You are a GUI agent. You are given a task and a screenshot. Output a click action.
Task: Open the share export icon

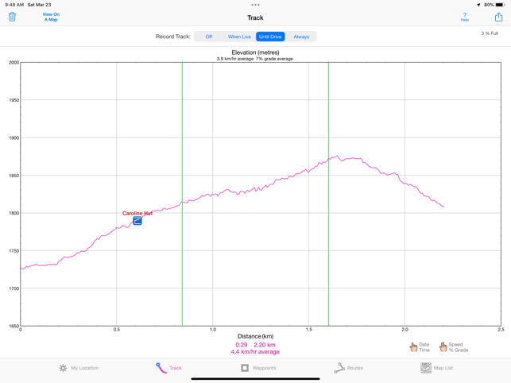[498, 17]
